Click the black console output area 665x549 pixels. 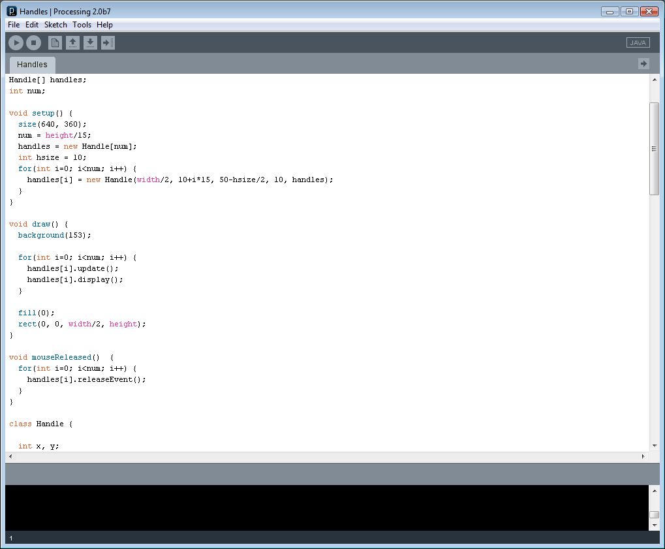point(326,507)
